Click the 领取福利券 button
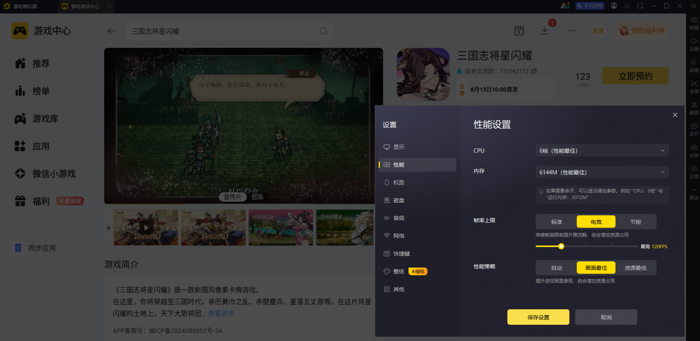 point(642,31)
